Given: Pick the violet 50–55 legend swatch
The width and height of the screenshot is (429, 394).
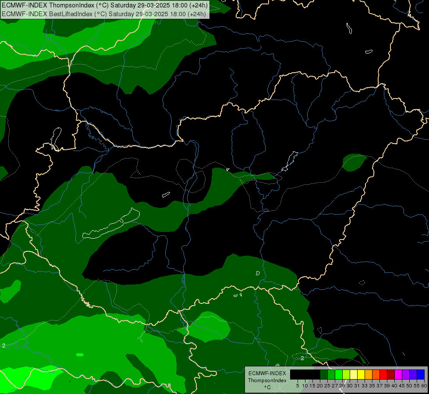Looking at the screenshot, I should (413, 375).
